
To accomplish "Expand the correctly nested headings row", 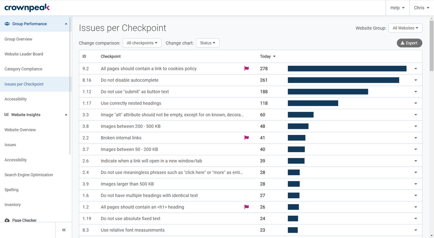I will tap(416, 104).
